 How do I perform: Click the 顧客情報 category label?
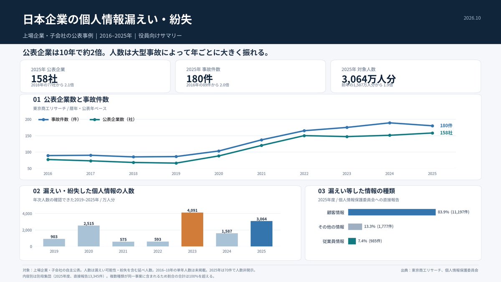(336, 212)
